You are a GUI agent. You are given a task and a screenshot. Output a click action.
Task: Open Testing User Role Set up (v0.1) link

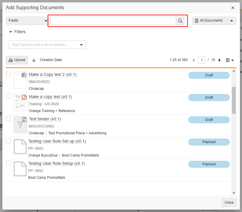coord(57,141)
